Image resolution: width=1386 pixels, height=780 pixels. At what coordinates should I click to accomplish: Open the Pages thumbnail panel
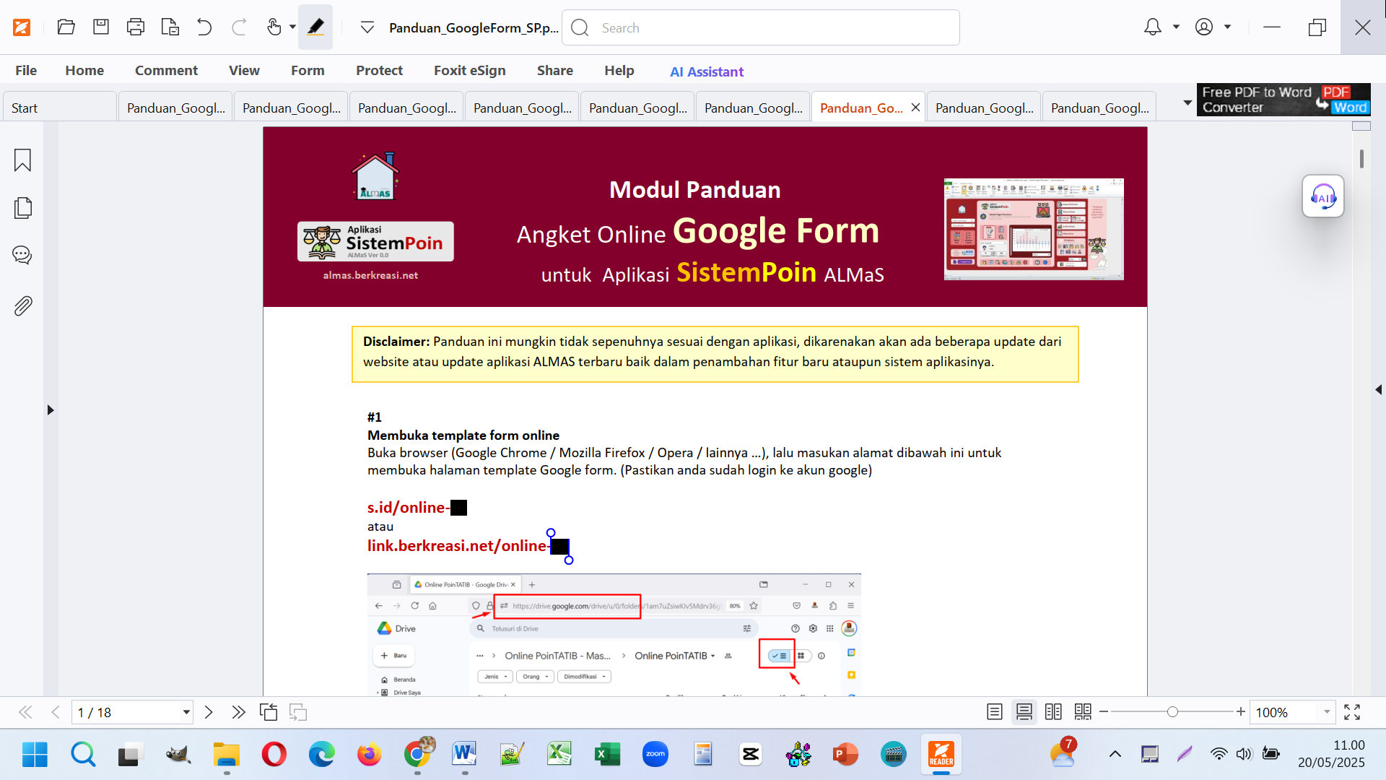point(22,208)
